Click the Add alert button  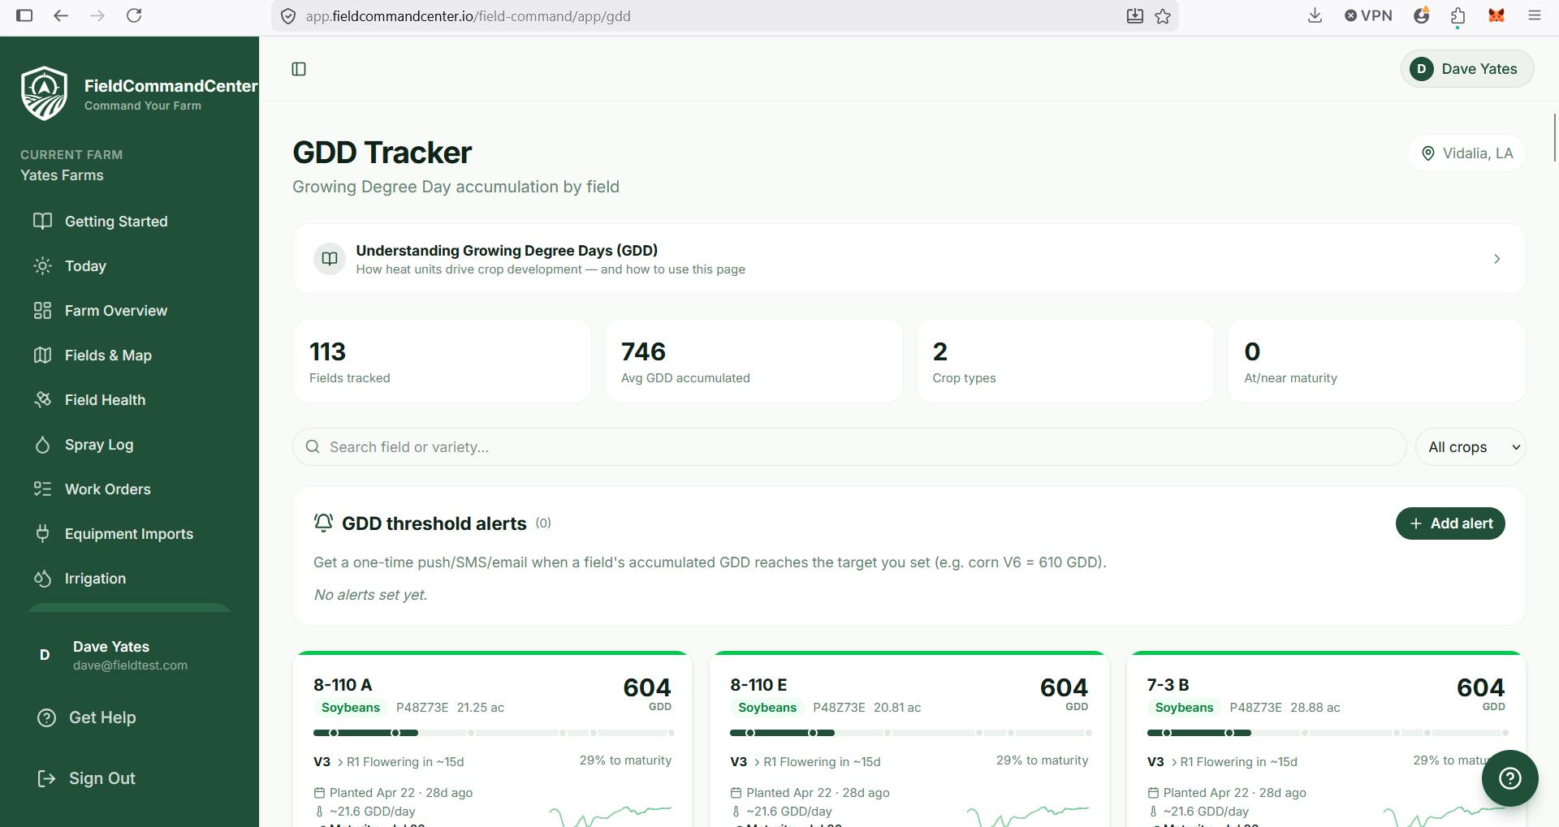1450,523
